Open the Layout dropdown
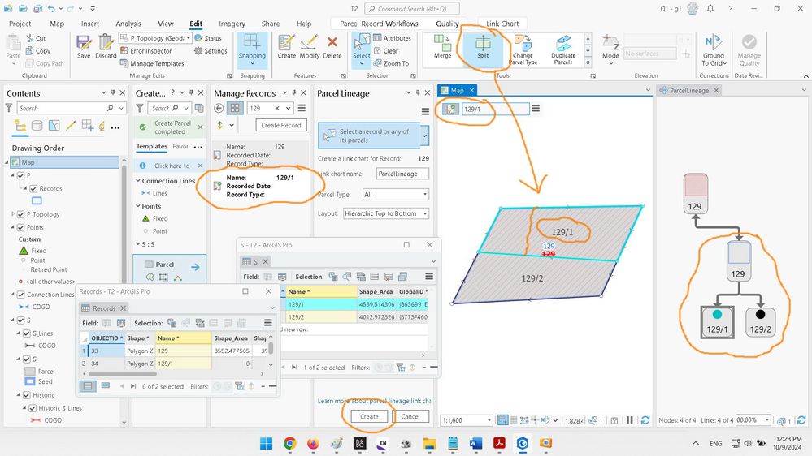The height and width of the screenshot is (456, 812). 386,213
